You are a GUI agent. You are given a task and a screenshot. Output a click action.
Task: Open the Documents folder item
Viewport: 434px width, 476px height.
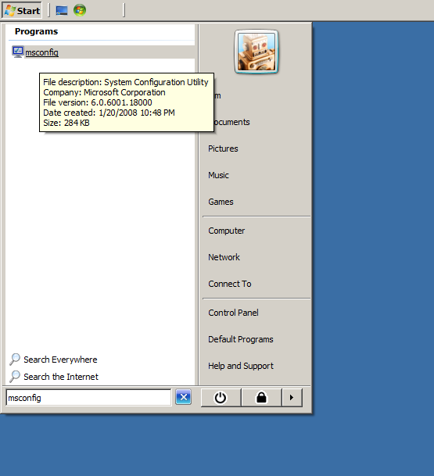tap(232, 122)
